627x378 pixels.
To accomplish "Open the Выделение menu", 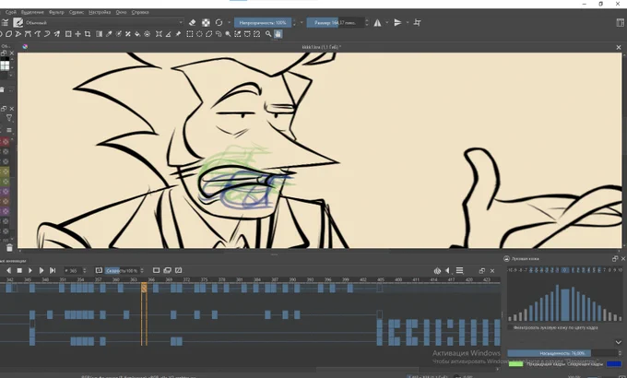I will (32, 12).
